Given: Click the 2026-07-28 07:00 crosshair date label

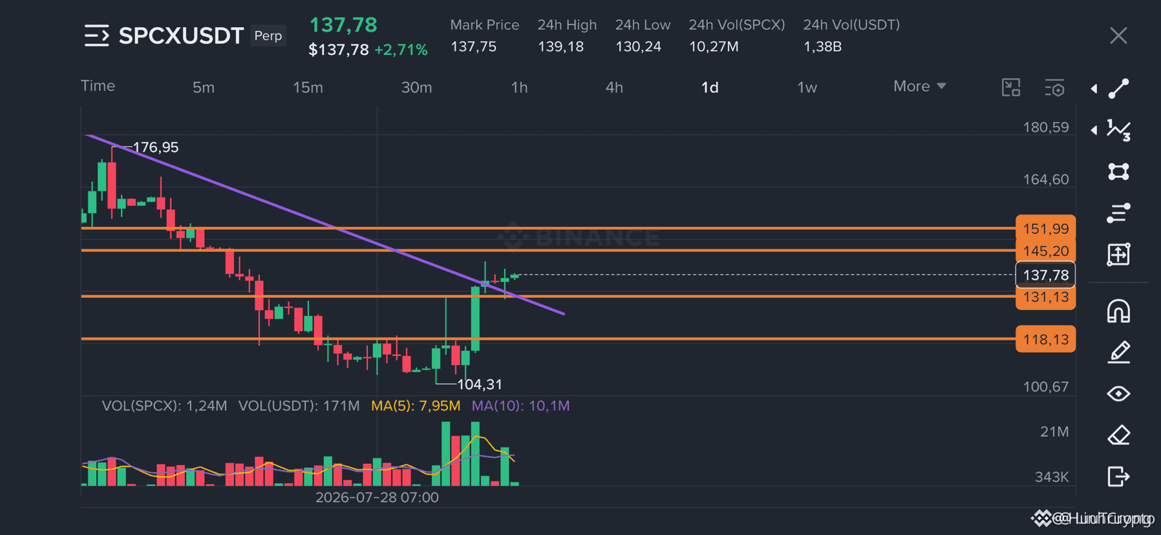Looking at the screenshot, I should point(377,498).
